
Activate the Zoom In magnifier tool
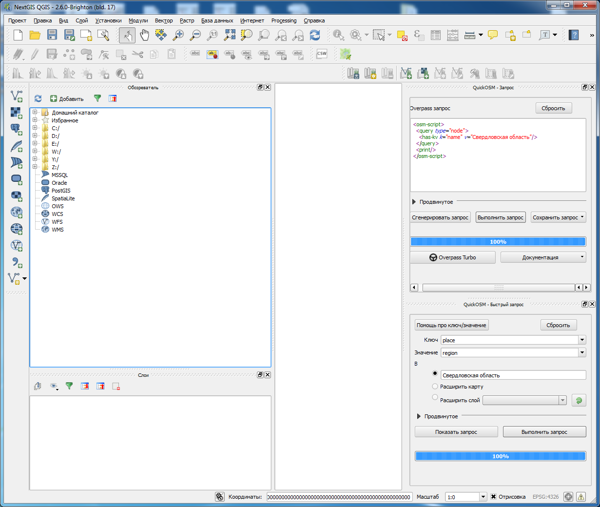[x=178, y=35]
